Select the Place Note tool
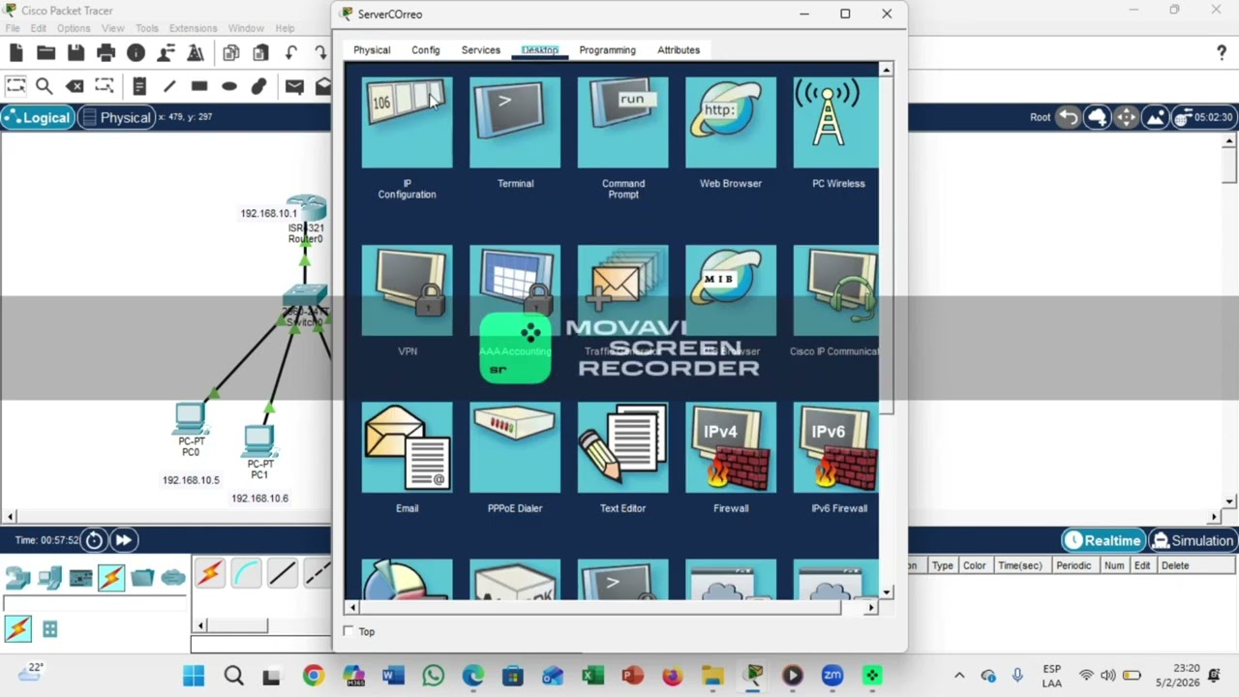 pos(139,86)
